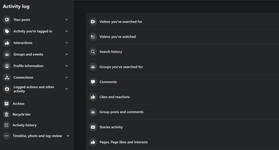Expand Timeline, photo and tag review chevron

coord(68,136)
